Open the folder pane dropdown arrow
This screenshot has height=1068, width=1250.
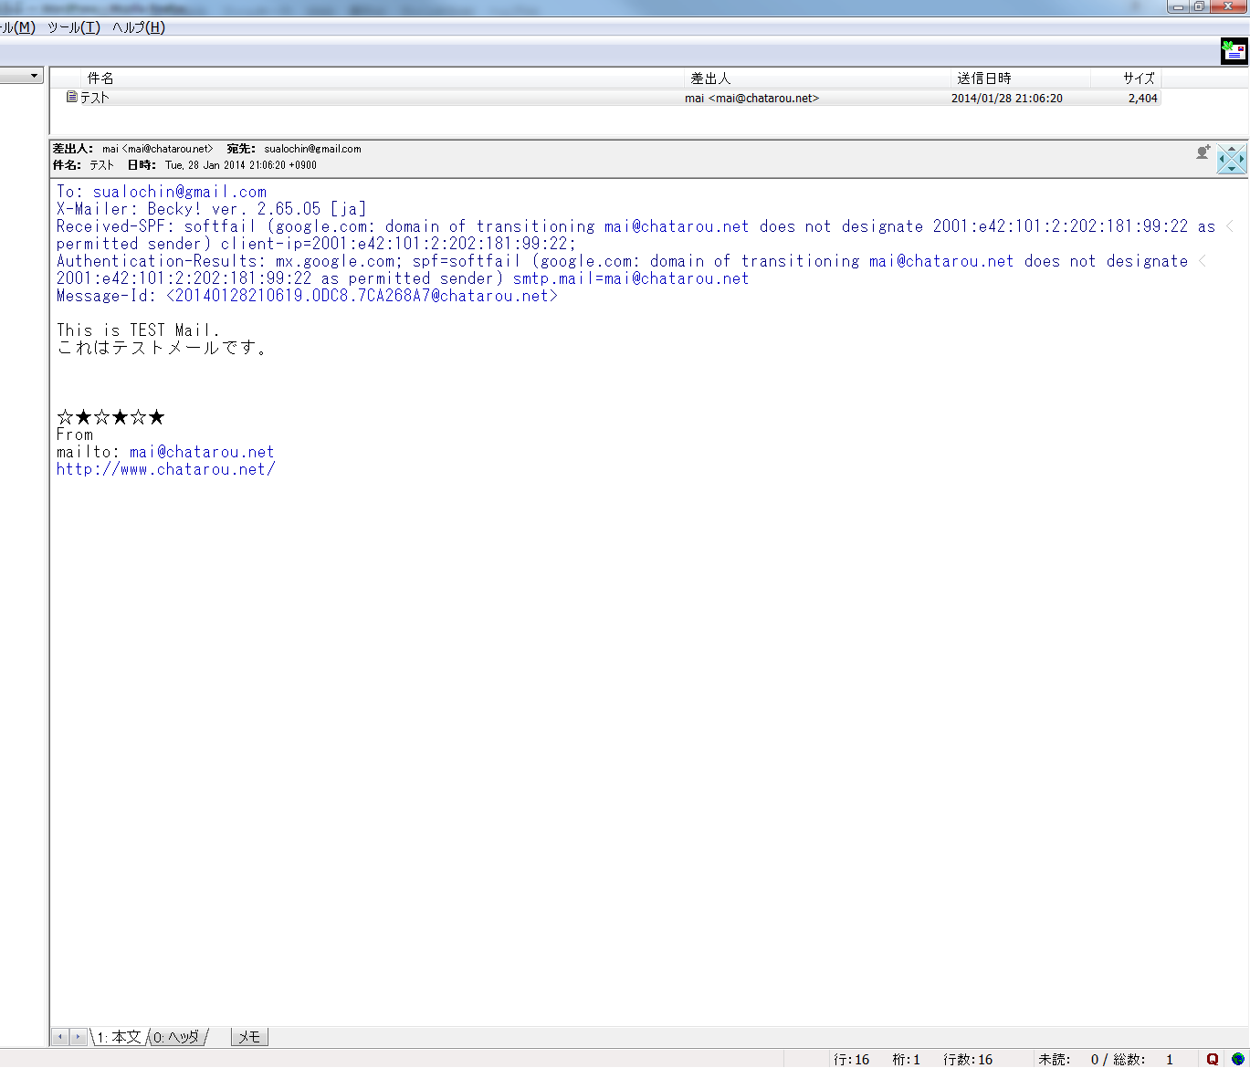point(35,76)
